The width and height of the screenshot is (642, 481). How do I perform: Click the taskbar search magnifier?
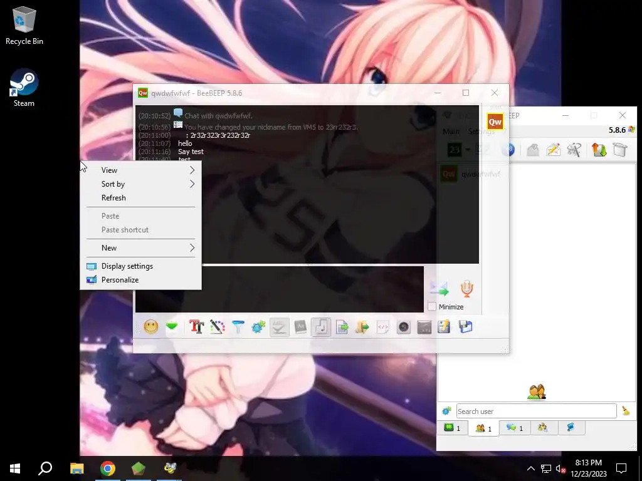[x=45, y=468]
